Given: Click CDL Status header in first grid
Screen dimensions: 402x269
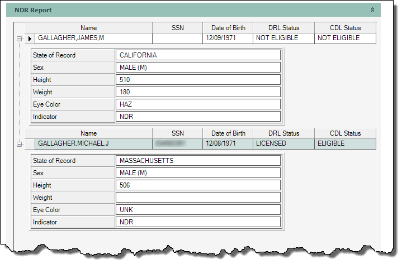Looking at the screenshot, I should (x=345, y=28).
